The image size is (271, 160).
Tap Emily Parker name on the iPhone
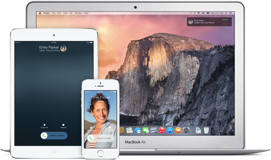(101, 98)
